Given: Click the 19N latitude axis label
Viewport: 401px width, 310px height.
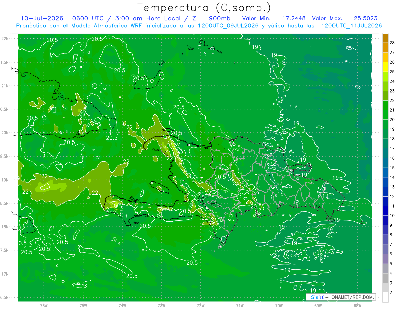Looking at the screenshot, I should pyautogui.click(x=5, y=180).
